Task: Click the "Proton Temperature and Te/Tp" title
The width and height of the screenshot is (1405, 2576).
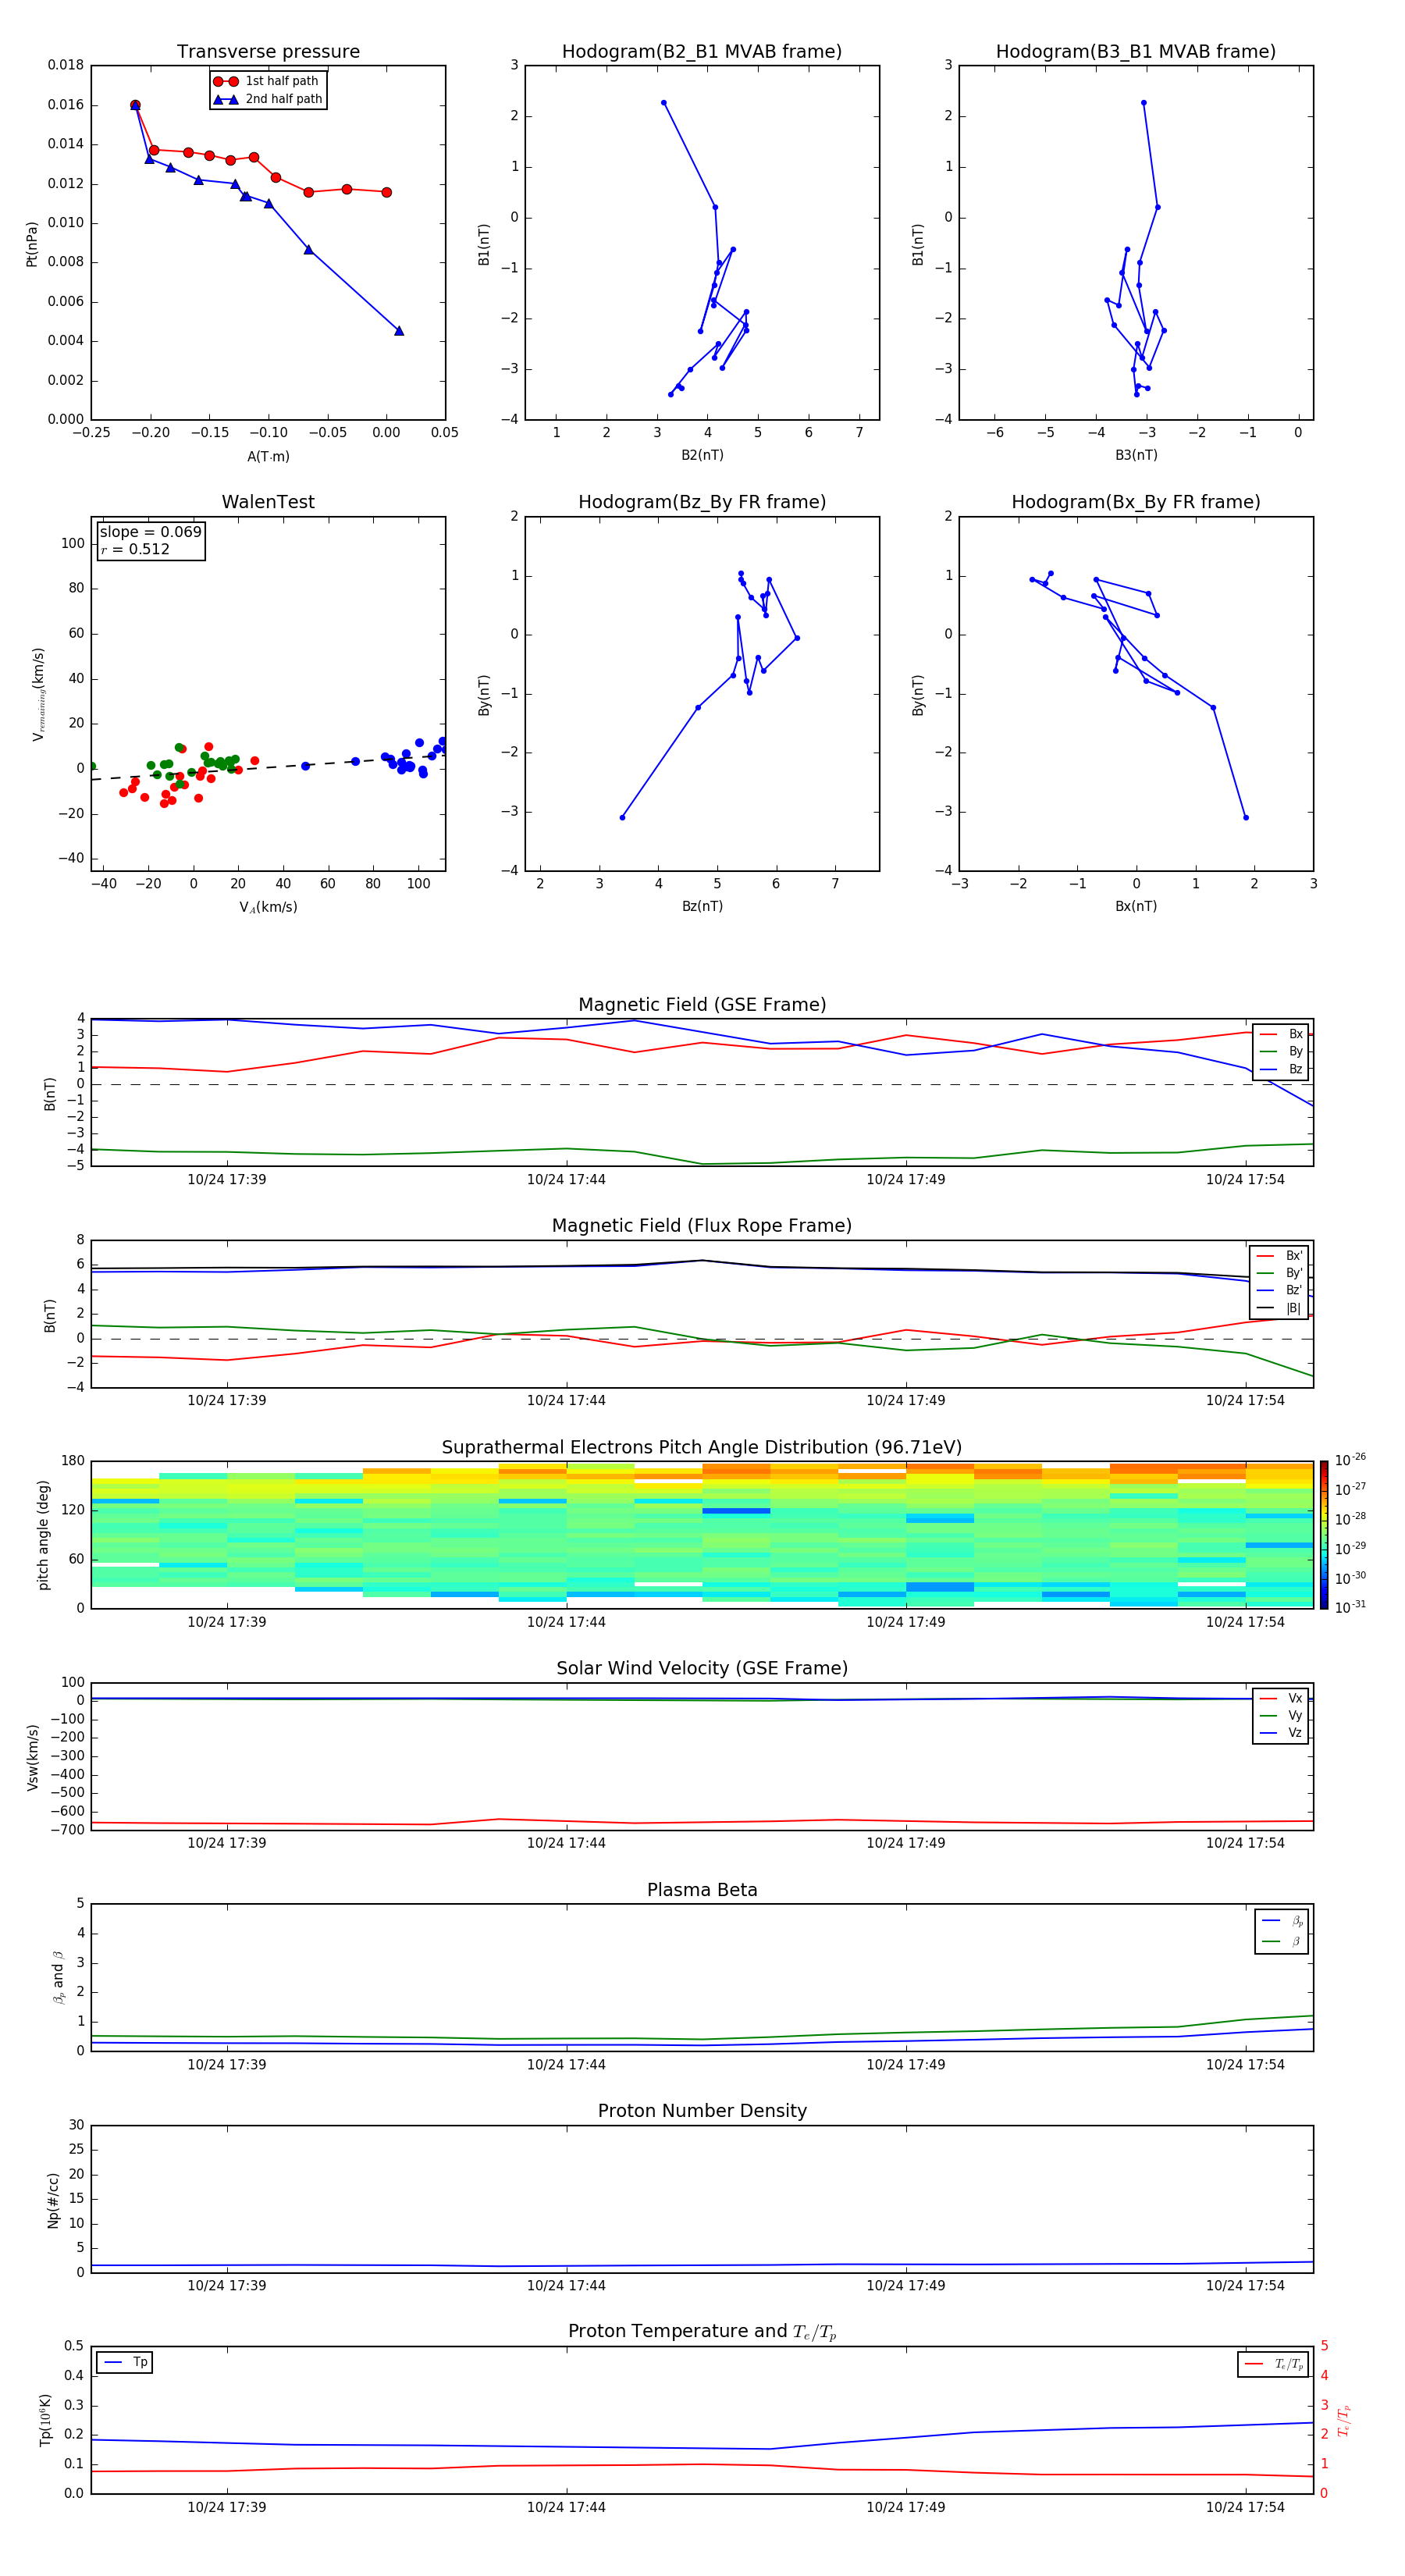Action: coord(702,2332)
